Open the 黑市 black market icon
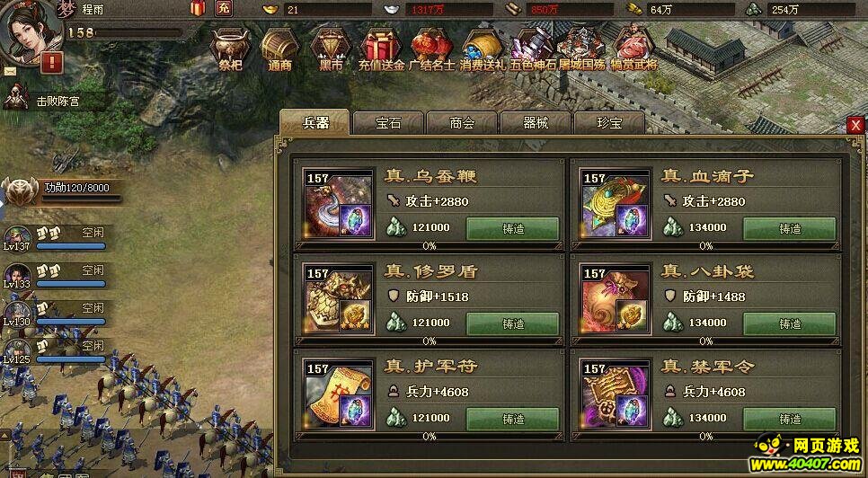 coord(331,49)
